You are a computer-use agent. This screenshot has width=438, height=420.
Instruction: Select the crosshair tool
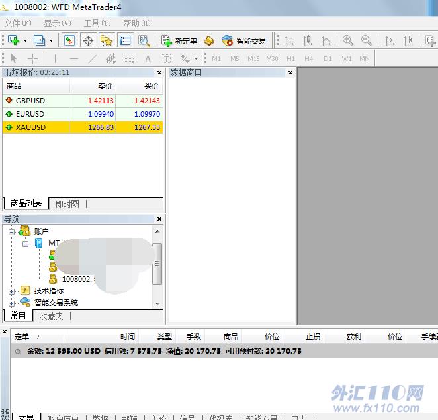(32, 58)
